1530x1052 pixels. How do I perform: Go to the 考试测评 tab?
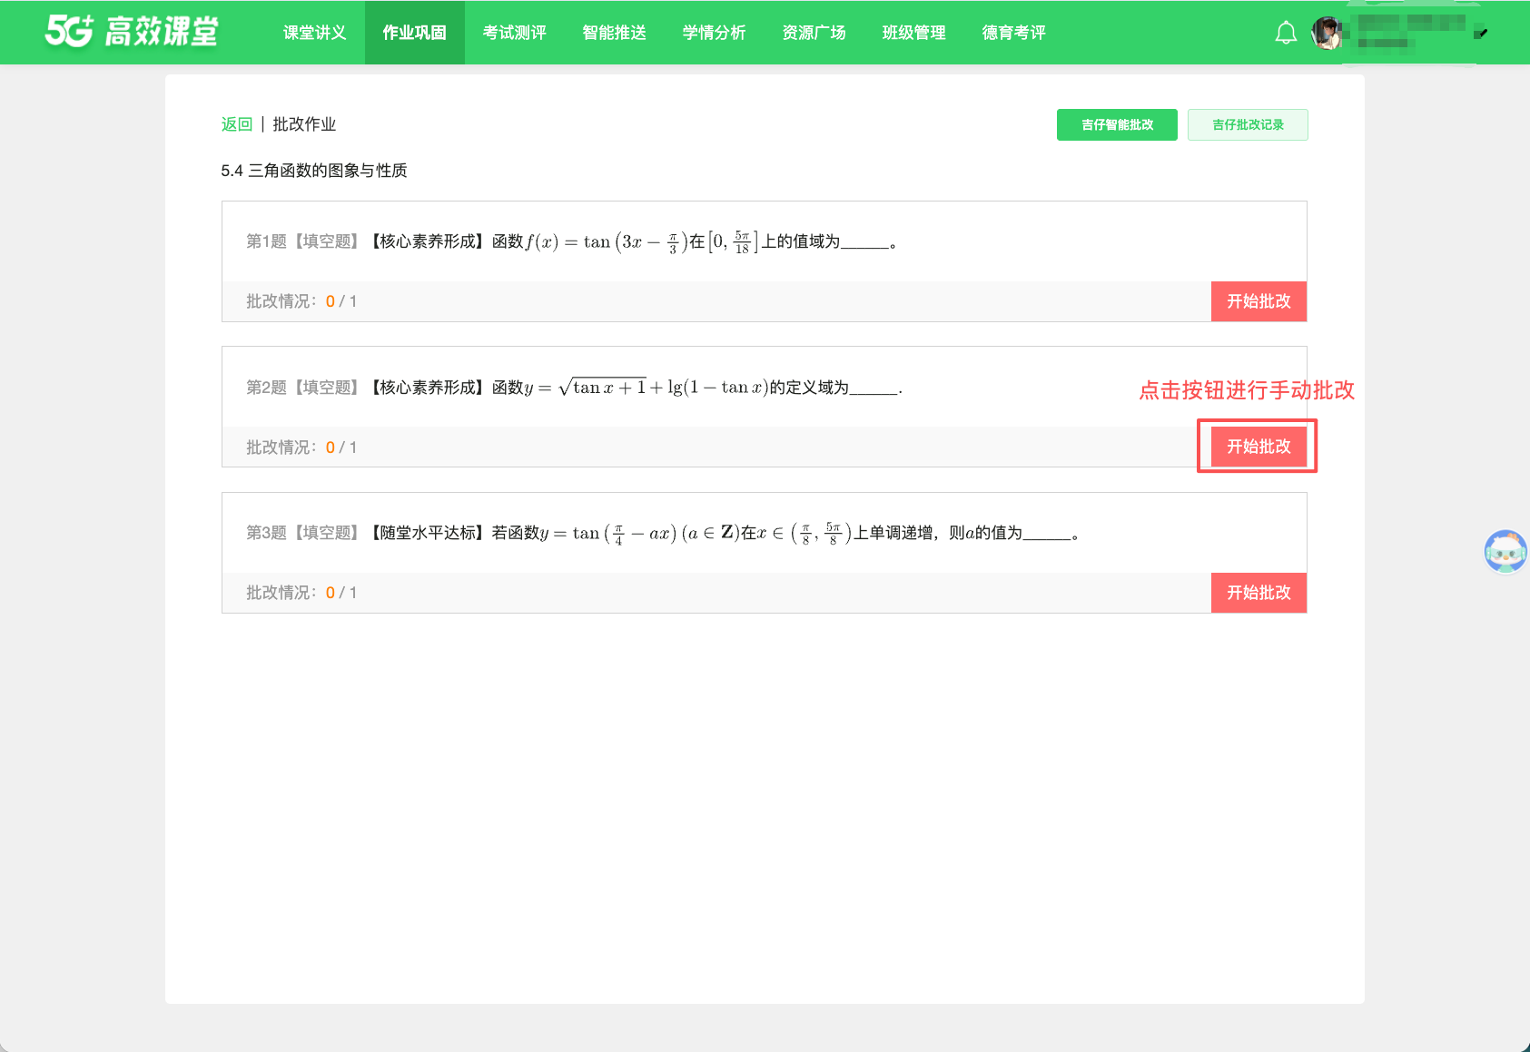click(515, 33)
